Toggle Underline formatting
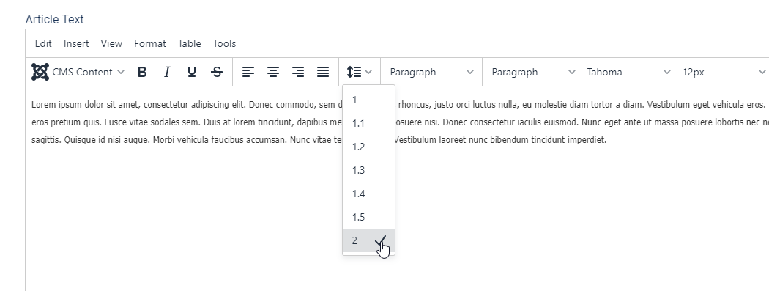 click(x=192, y=72)
